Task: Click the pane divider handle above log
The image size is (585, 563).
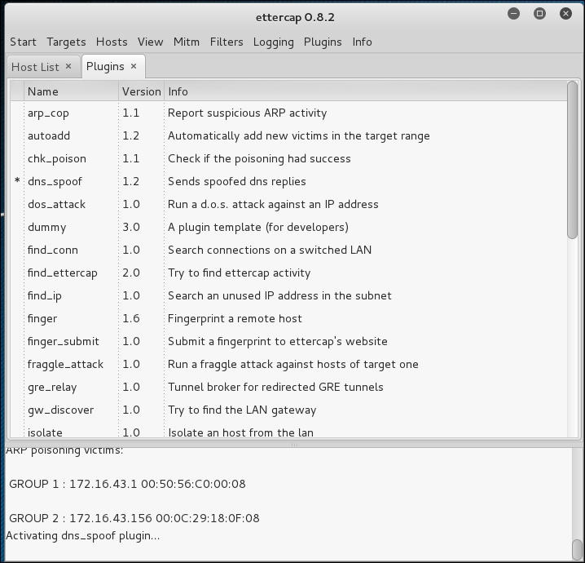Action: click(x=294, y=445)
